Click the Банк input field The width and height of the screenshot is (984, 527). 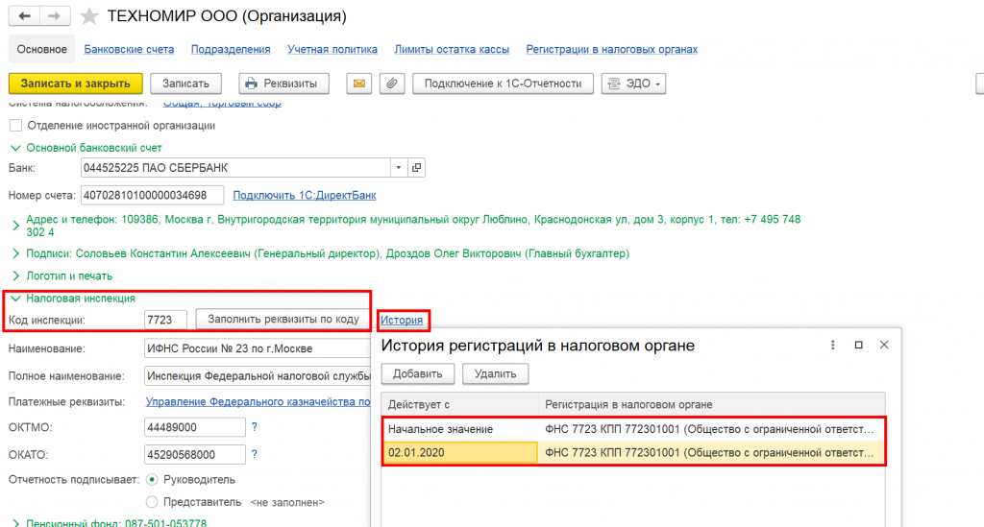click(x=236, y=168)
